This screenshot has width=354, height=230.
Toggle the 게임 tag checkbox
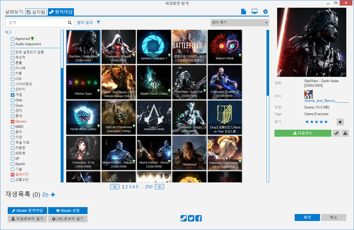tap(13, 95)
